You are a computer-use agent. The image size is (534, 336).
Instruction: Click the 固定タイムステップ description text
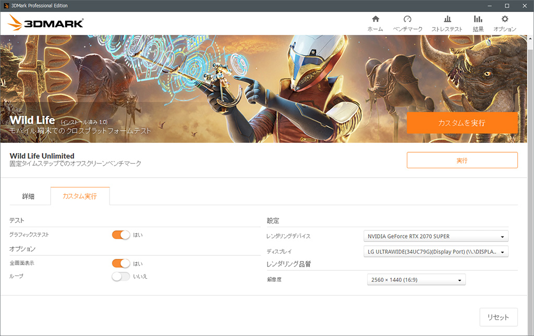[x=75, y=164]
